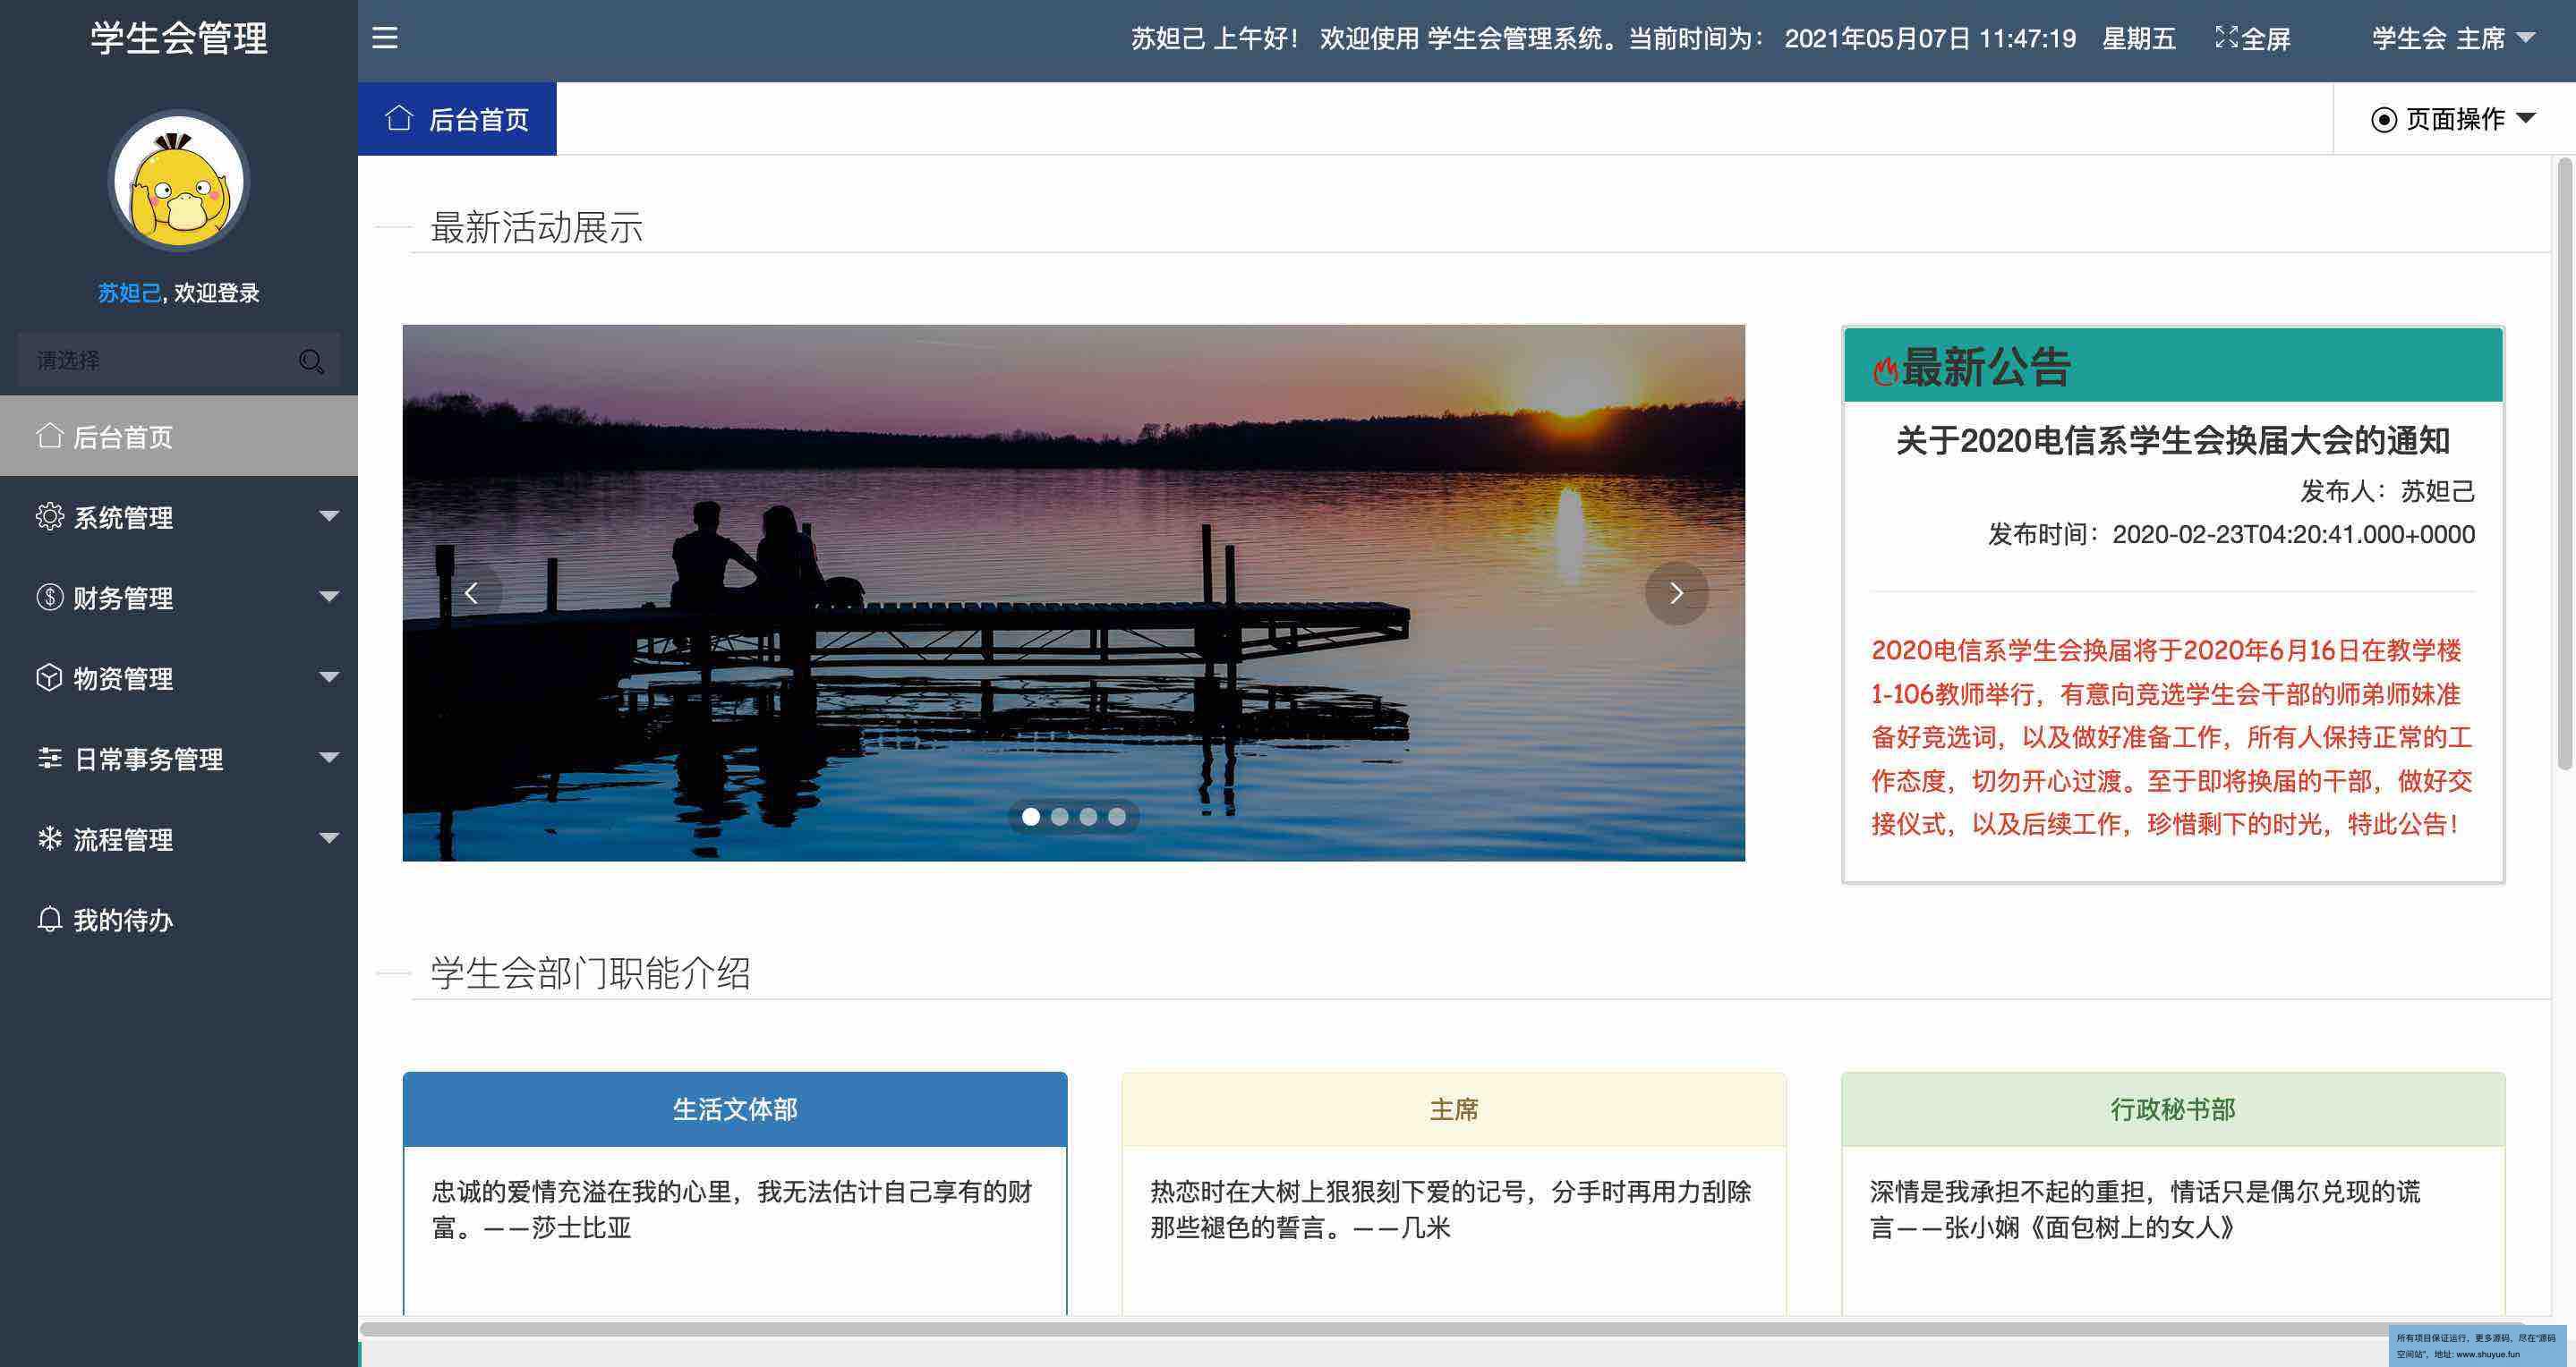Select the third carousel indicator dot
The height and width of the screenshot is (1367, 2576).
pos(1088,817)
